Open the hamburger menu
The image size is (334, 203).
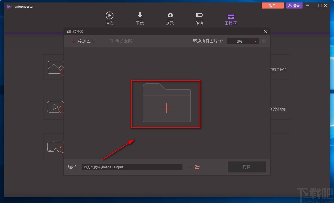(307, 5)
